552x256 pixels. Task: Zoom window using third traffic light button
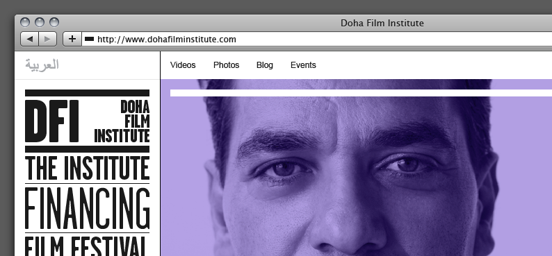[x=54, y=22]
